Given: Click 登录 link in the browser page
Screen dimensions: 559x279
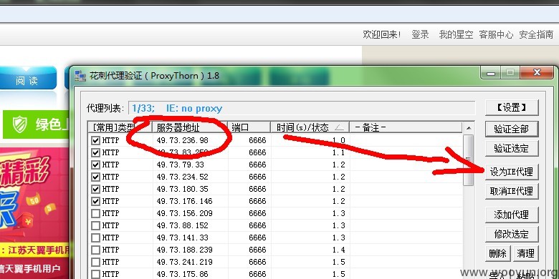Looking at the screenshot, I should click(x=420, y=34).
